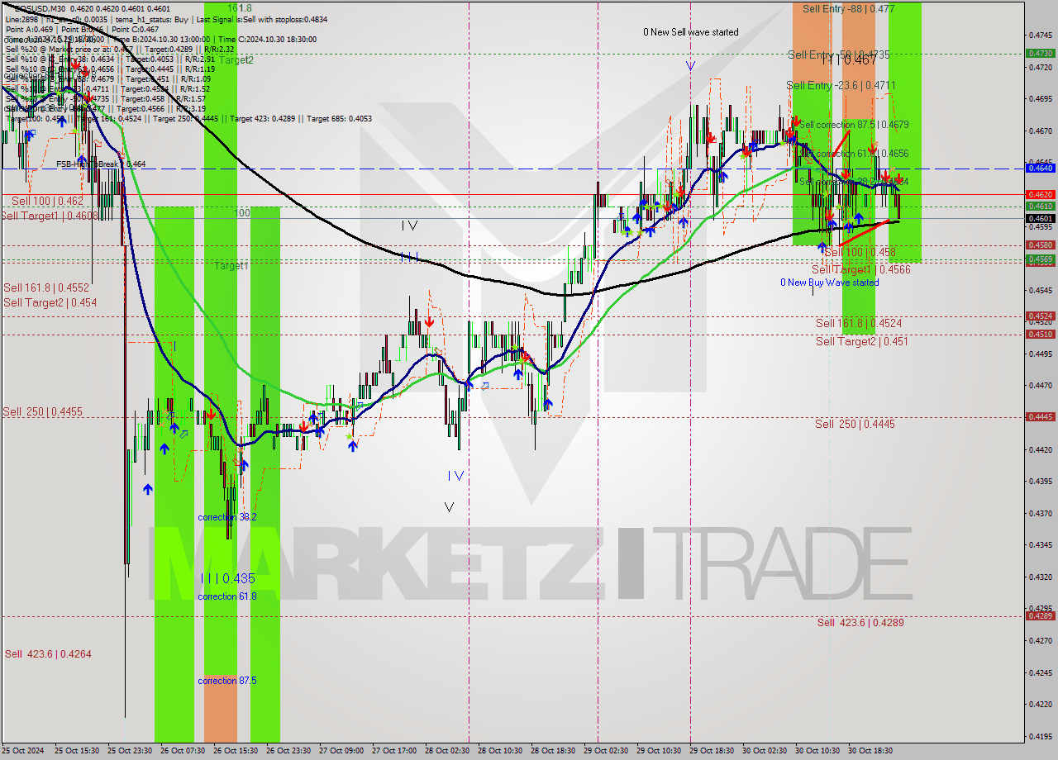Select the 'Sell Target1 | 0.4608' label
1058x760 pixels.
click(x=50, y=216)
